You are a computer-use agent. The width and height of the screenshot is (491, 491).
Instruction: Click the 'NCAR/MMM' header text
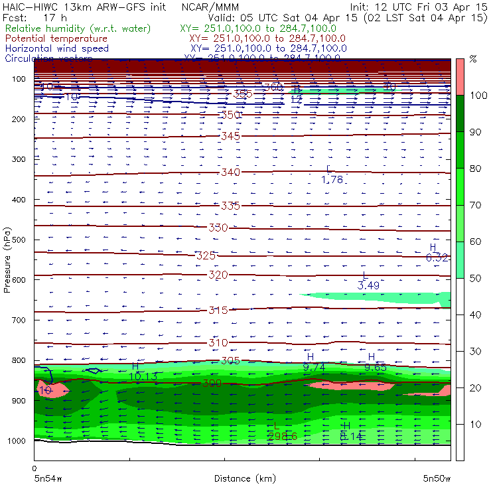[x=210, y=7]
